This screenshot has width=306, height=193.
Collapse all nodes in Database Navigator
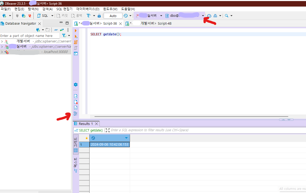click(x=56, y=30)
